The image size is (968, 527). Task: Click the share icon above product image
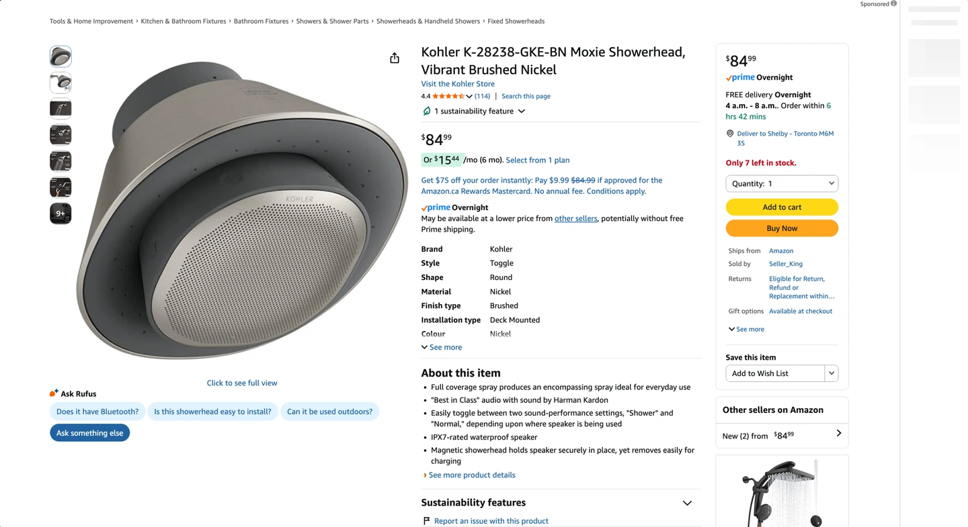395,58
